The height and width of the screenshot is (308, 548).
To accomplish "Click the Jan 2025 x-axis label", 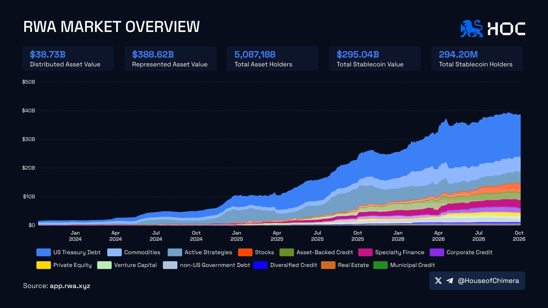I will tap(237, 236).
